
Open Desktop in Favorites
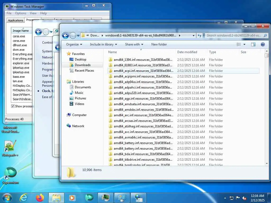(x=80, y=59)
